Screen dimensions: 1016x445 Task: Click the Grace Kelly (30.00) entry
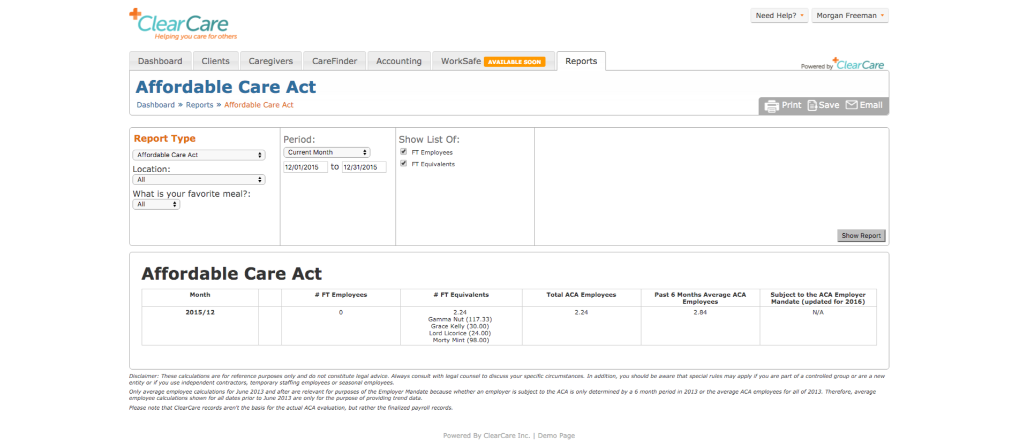460,326
